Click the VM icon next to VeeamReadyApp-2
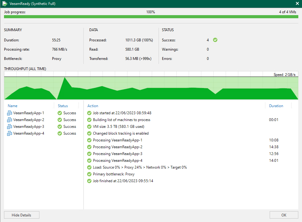The image size is (302, 222). tap(10, 120)
